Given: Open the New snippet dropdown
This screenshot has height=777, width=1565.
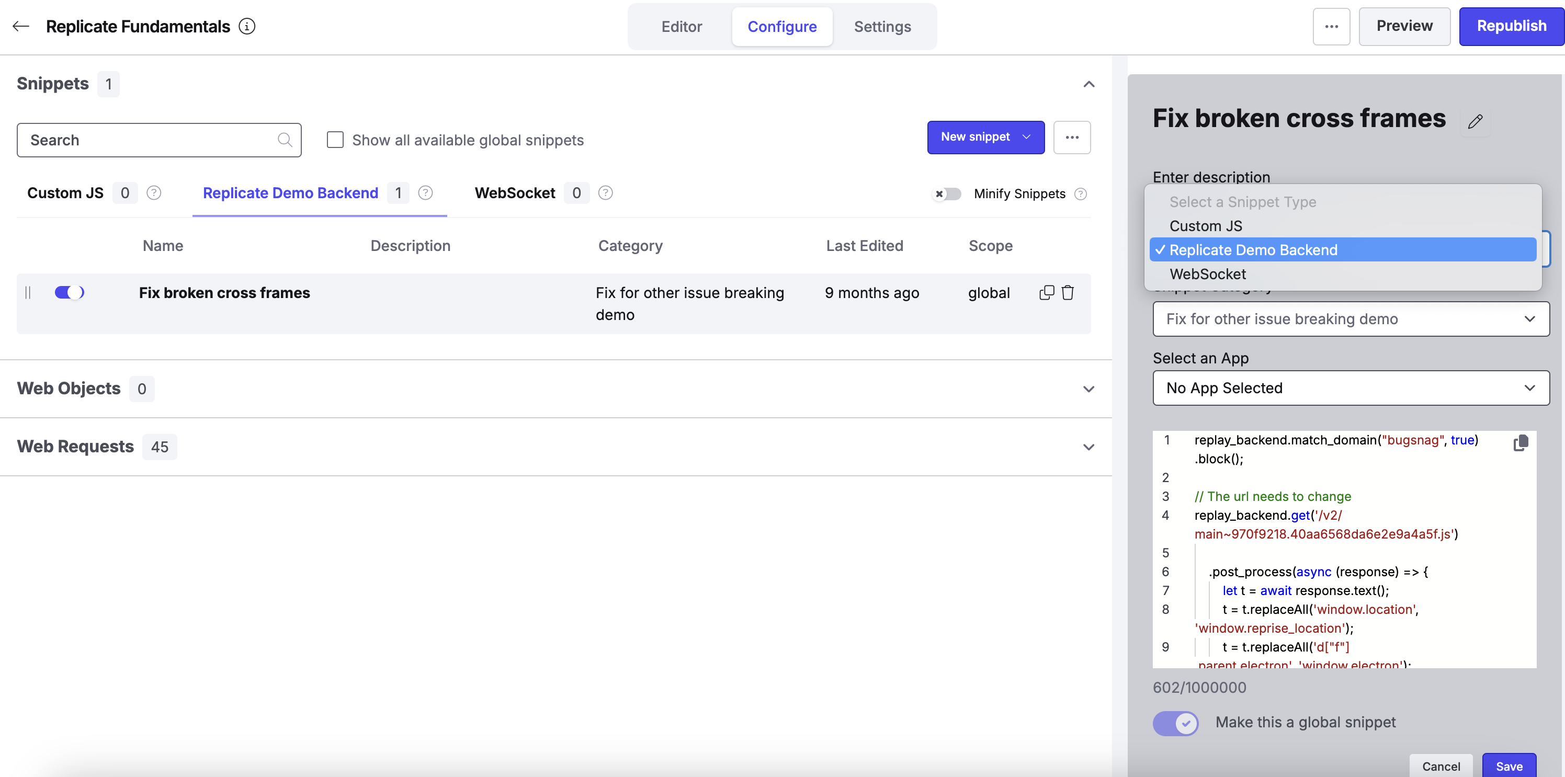Looking at the screenshot, I should [x=985, y=138].
